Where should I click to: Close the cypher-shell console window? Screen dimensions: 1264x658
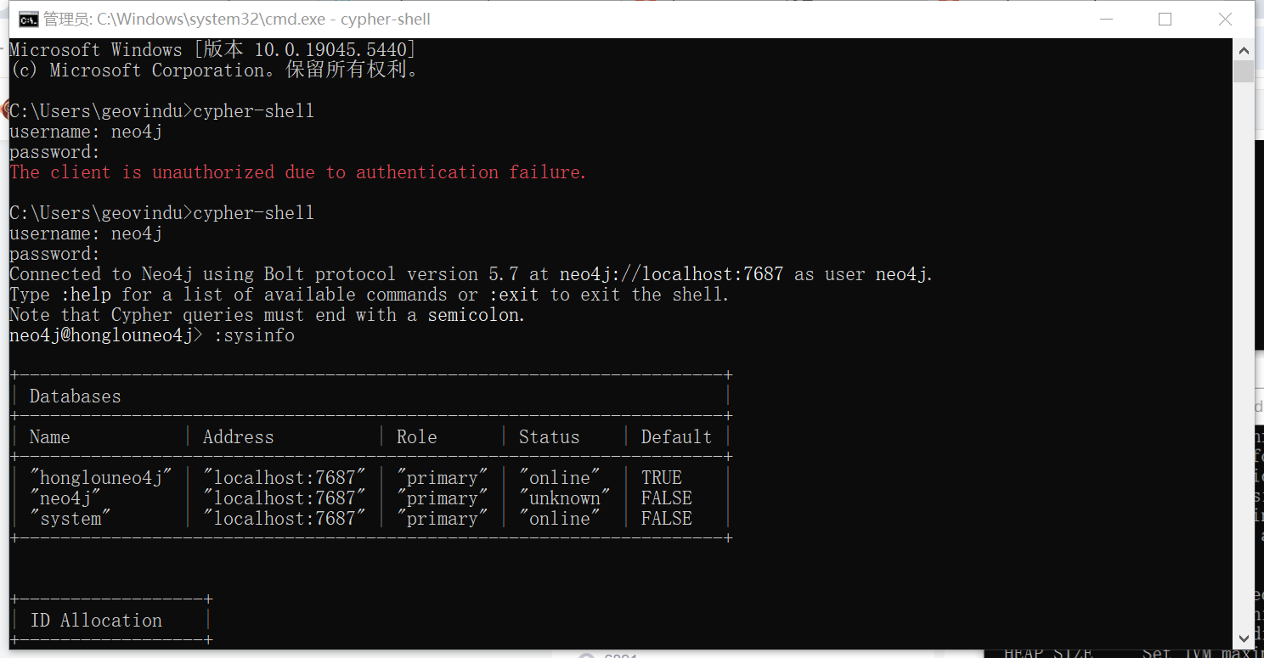coord(1225,19)
